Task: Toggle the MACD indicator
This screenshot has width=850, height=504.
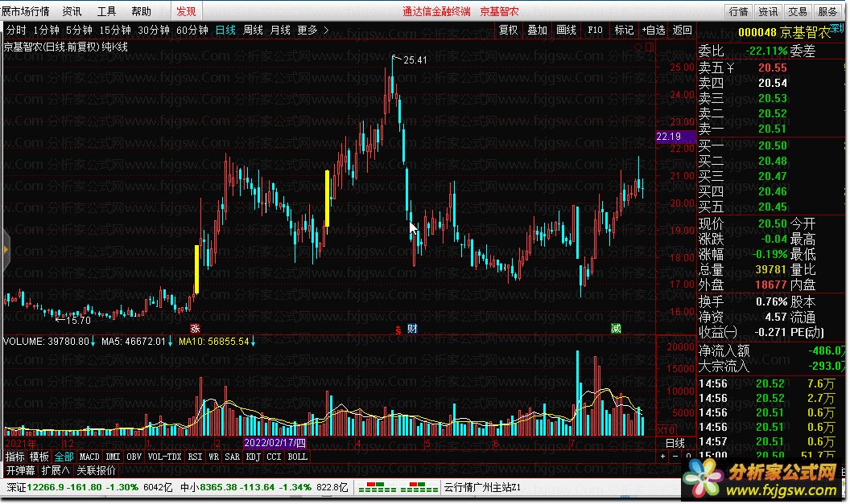Action: (x=89, y=457)
